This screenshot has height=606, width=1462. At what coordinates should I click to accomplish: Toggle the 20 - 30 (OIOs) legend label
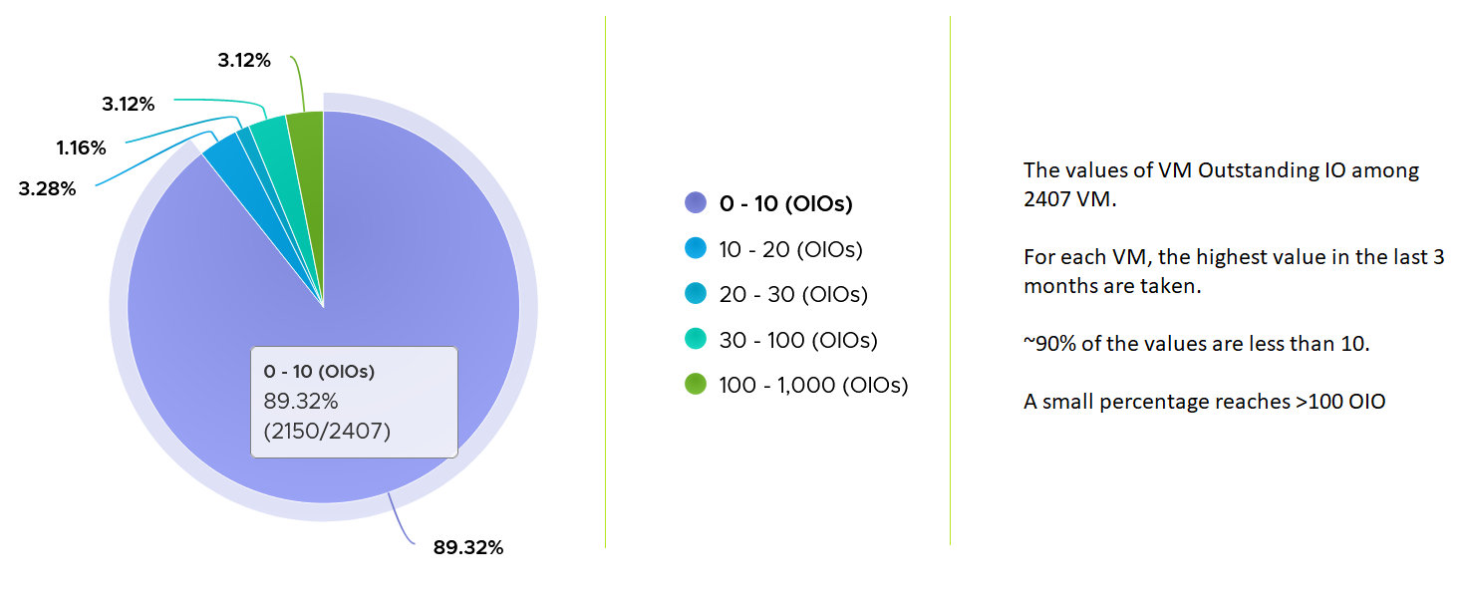(x=793, y=295)
